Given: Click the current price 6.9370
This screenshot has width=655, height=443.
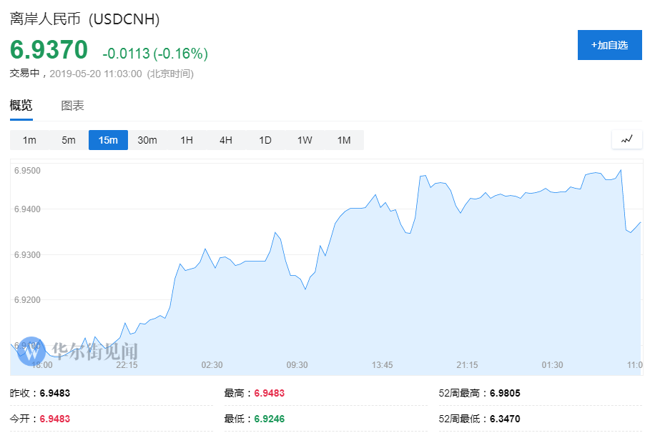Looking at the screenshot, I should 49,50.
